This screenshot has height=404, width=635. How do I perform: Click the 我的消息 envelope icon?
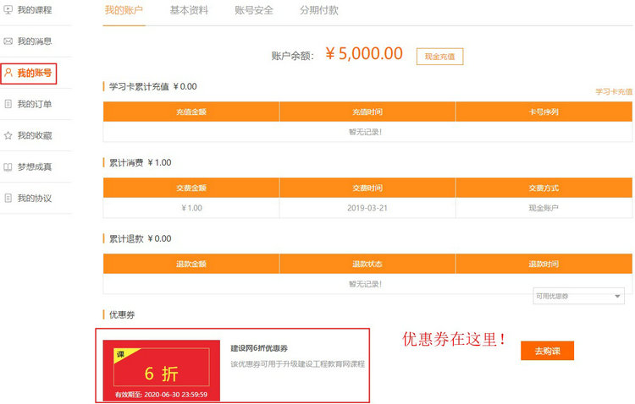pos(8,41)
